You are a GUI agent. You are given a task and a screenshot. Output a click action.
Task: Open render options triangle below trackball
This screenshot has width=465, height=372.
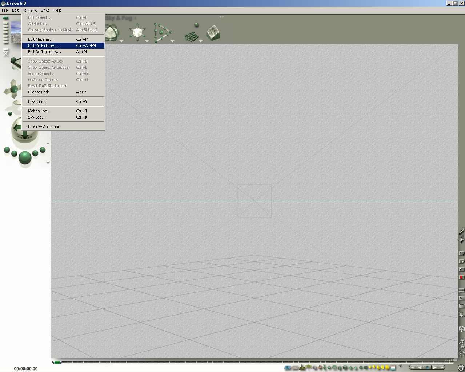click(x=48, y=163)
